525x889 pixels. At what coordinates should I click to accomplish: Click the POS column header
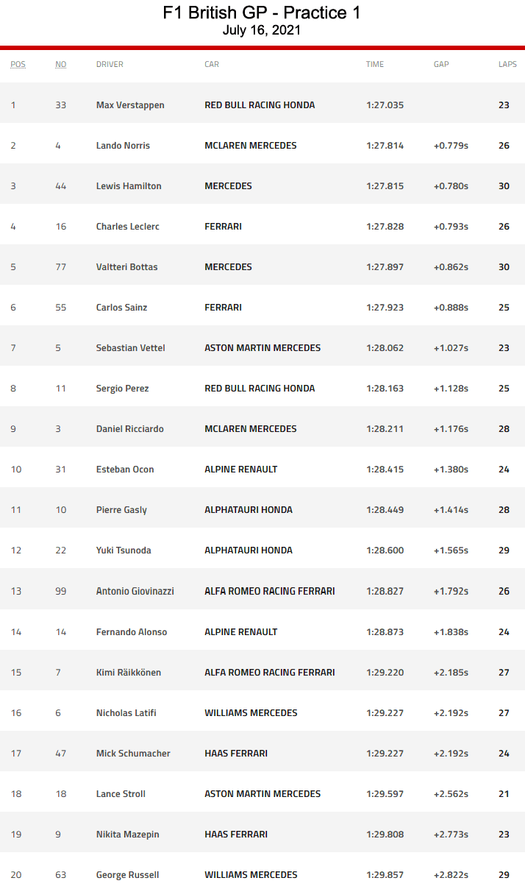tap(18, 64)
